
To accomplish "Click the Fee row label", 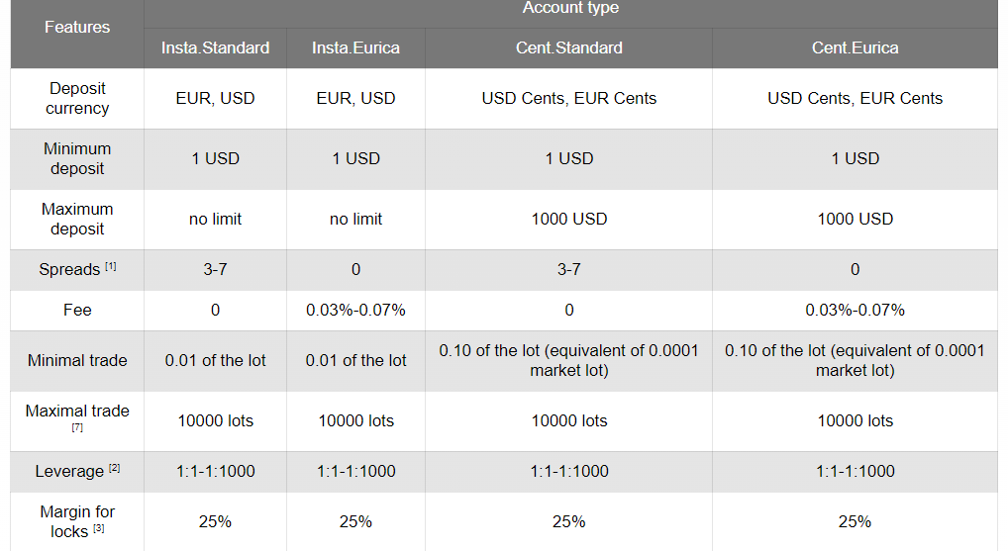I will click(x=77, y=311).
